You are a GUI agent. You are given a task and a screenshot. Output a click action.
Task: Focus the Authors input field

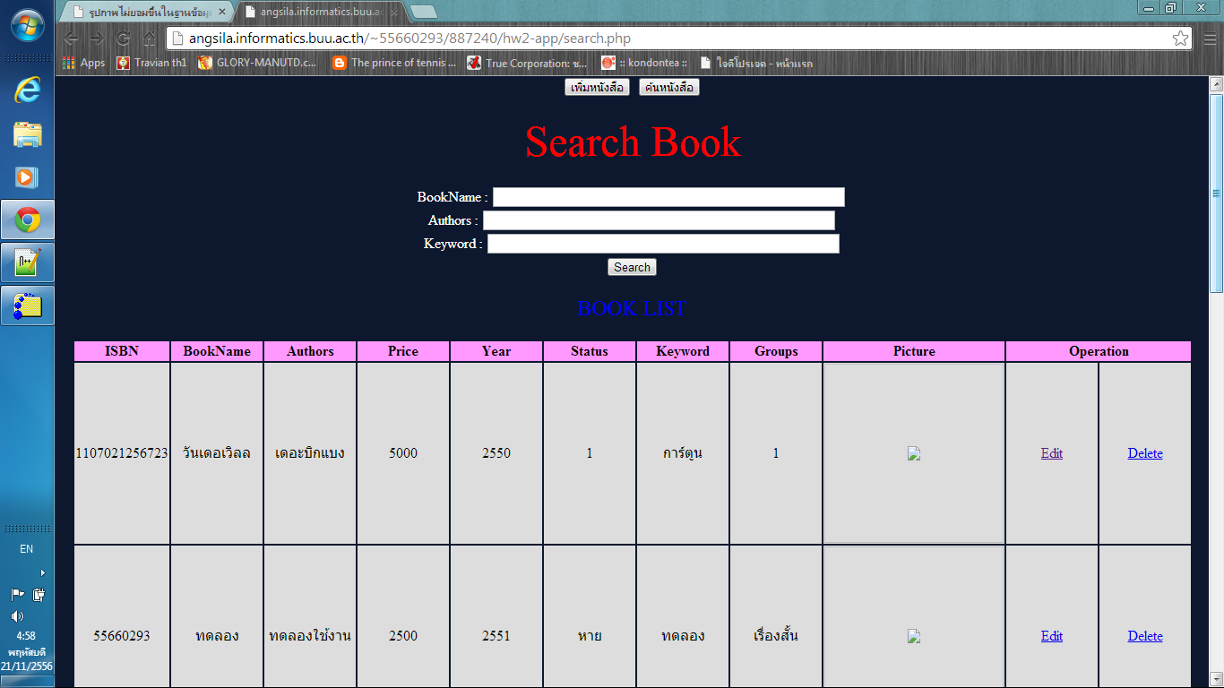pyautogui.click(x=659, y=220)
